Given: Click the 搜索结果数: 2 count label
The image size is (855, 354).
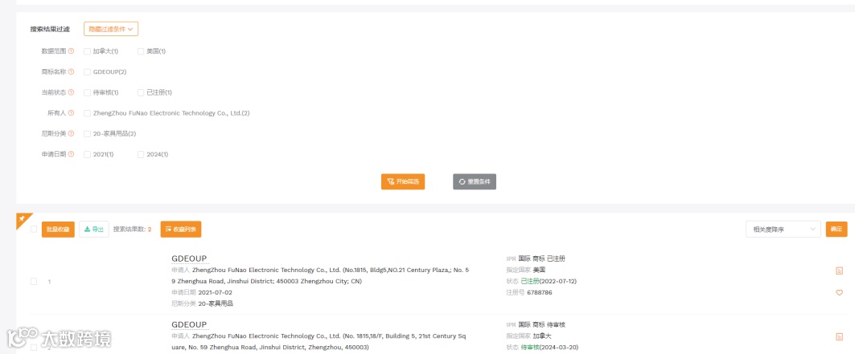Looking at the screenshot, I should pyautogui.click(x=133, y=230).
